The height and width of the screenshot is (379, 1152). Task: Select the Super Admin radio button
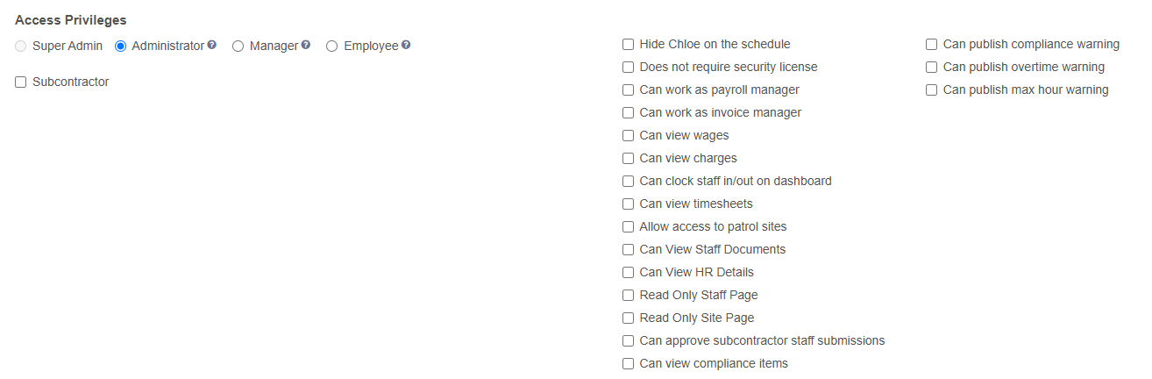point(21,46)
